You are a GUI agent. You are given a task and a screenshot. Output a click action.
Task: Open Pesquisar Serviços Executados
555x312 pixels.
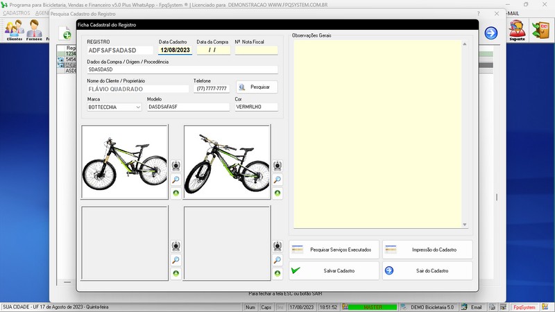pyautogui.click(x=334, y=250)
